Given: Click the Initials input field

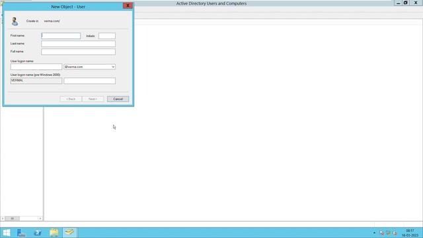Looking at the screenshot, I should 107,36.
